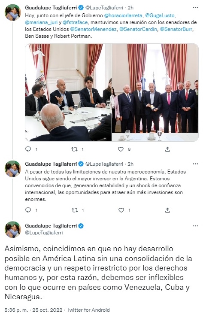Image resolution: width=203 pixels, height=313 pixels.
Task: Click the Twitter for Android source label
Action: (x=88, y=310)
